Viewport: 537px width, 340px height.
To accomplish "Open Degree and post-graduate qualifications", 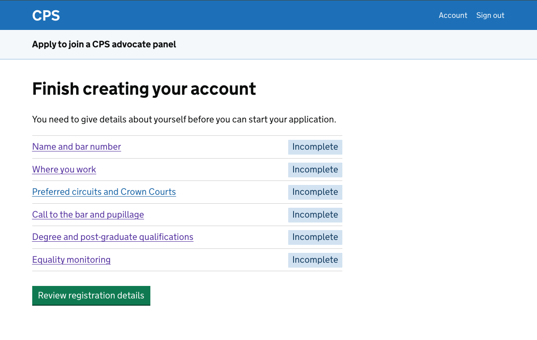I will pos(112,237).
